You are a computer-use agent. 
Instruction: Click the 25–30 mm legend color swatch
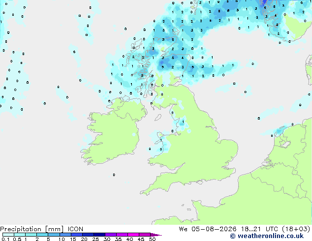99,235
